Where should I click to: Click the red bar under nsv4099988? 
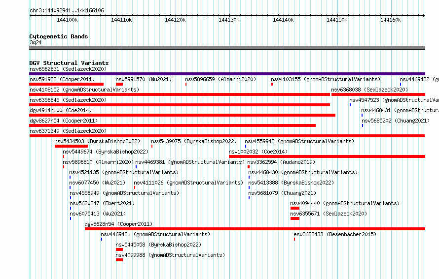119,260
